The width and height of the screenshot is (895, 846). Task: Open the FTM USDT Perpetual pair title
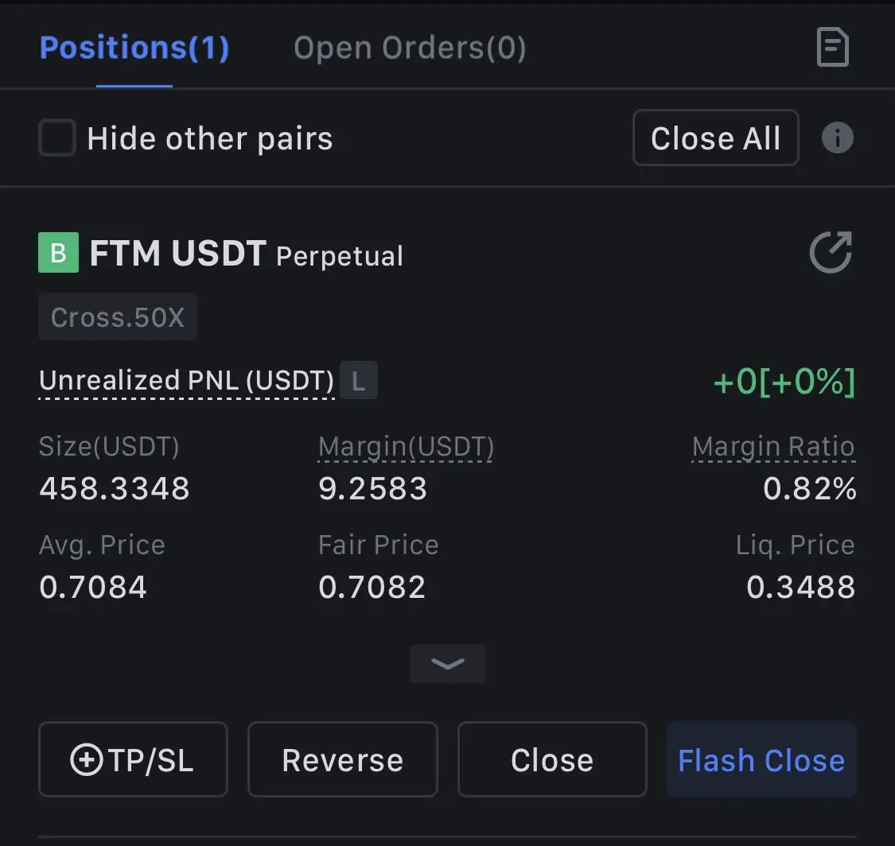pyautogui.click(x=246, y=253)
